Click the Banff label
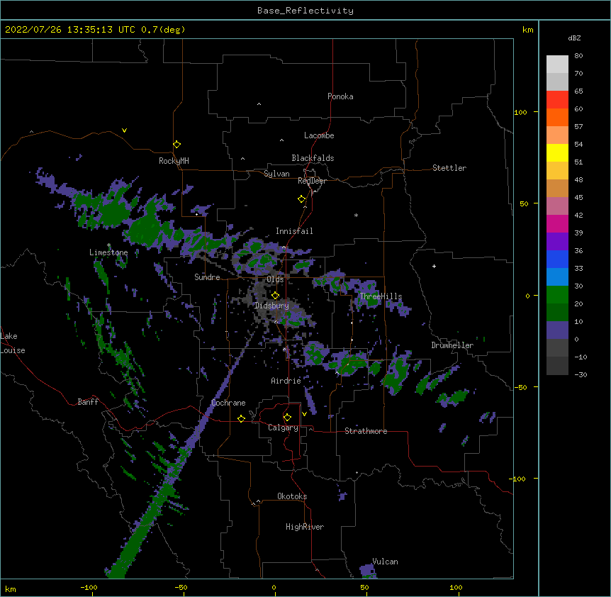611x597 pixels. point(88,402)
